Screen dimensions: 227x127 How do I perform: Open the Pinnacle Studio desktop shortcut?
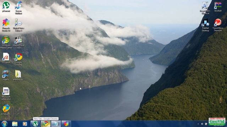6,25
